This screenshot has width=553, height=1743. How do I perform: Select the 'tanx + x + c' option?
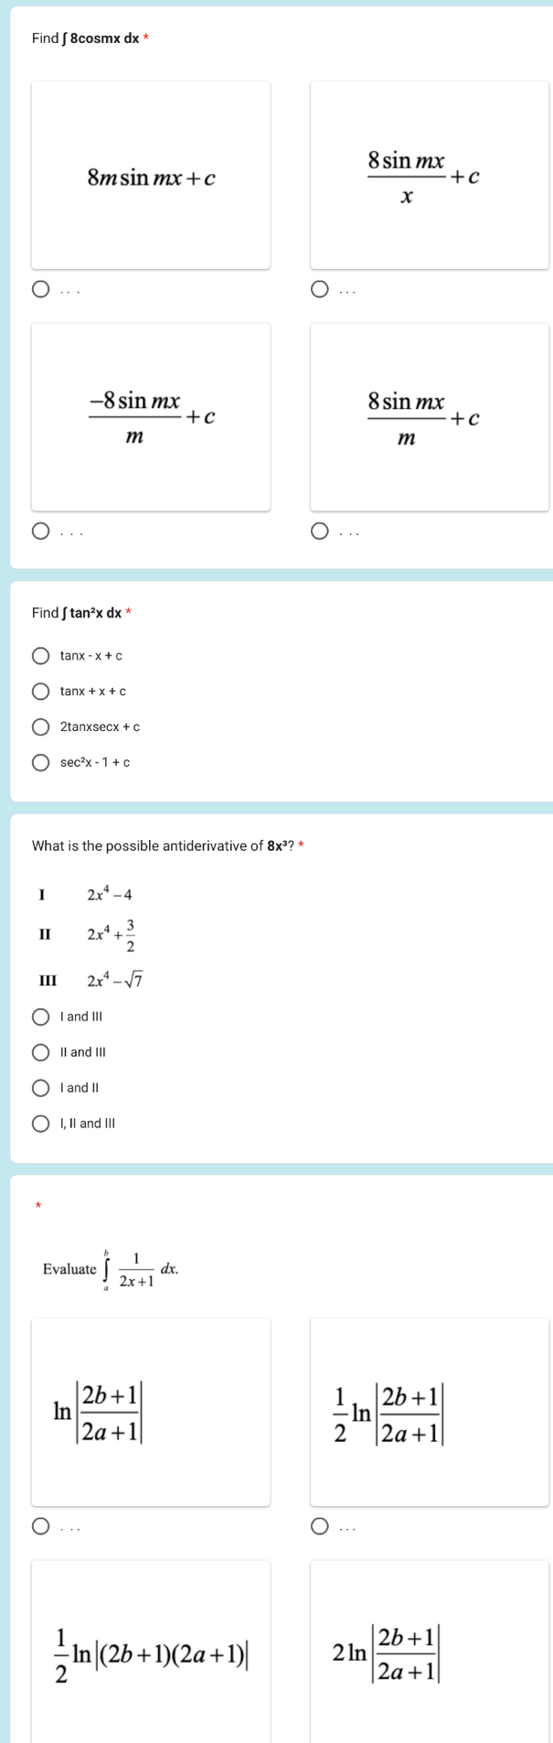[x=41, y=692]
